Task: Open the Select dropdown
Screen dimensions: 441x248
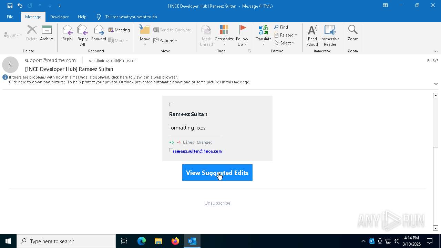Action: [285, 43]
